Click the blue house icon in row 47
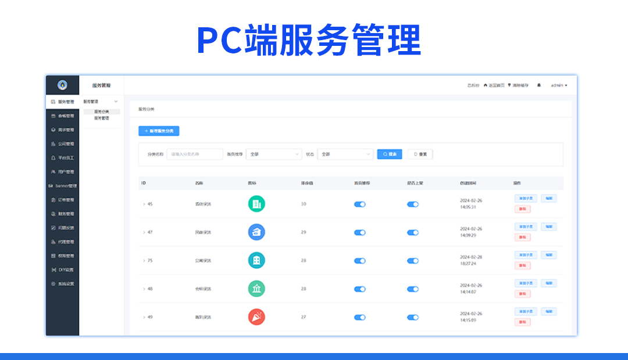The width and height of the screenshot is (628, 360). pos(256,232)
